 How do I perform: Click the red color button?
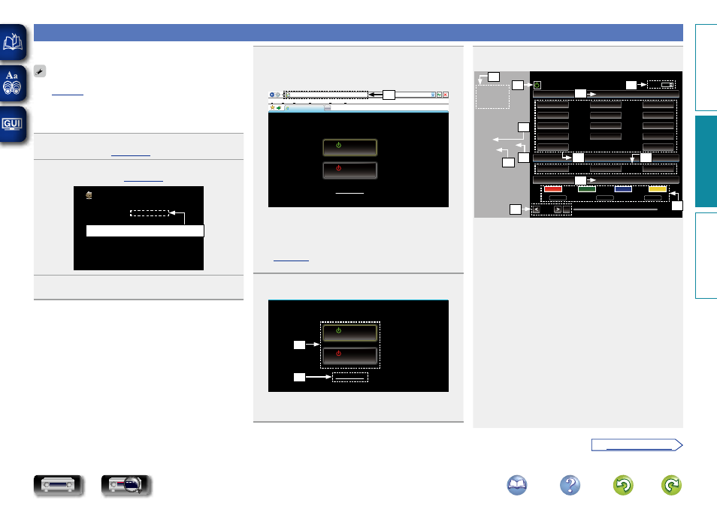coord(553,189)
